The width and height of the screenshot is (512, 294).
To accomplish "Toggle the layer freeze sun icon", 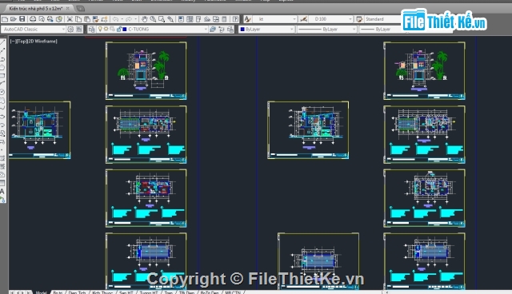I will 106,29.
